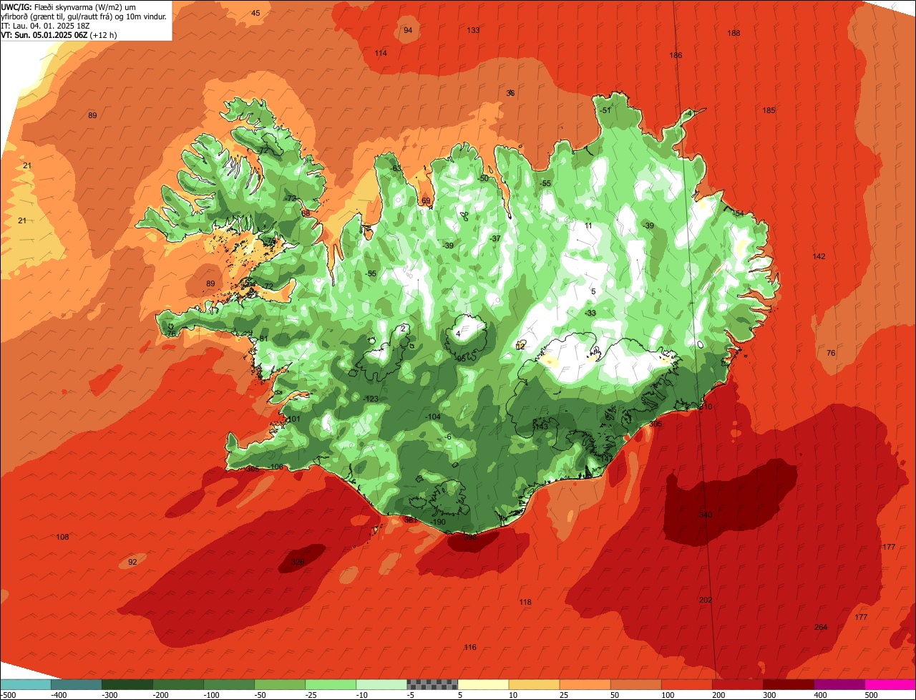Click the map value '142' east of Iceland
Viewport: 916px width, 700px height.
[819, 256]
